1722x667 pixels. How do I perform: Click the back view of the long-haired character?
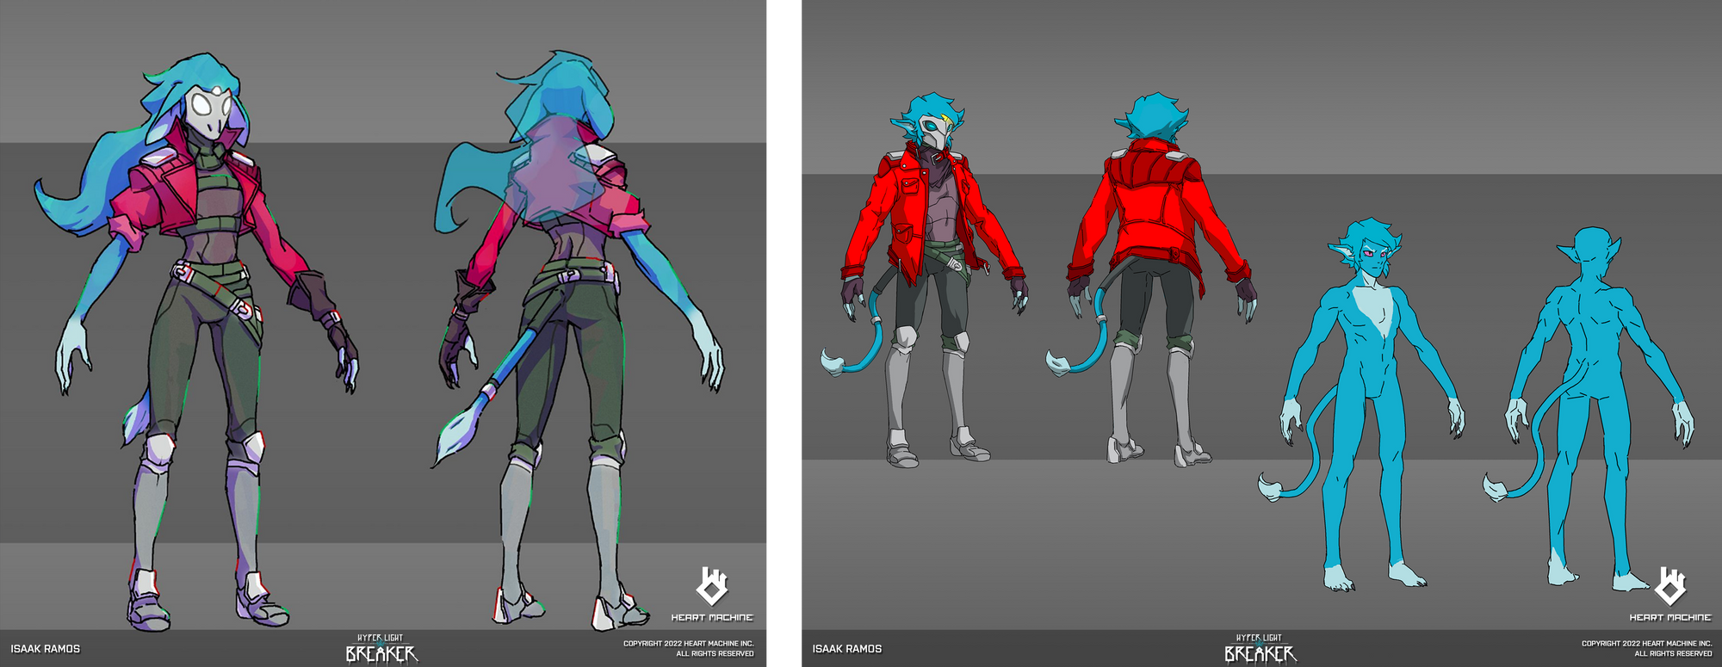click(x=577, y=340)
